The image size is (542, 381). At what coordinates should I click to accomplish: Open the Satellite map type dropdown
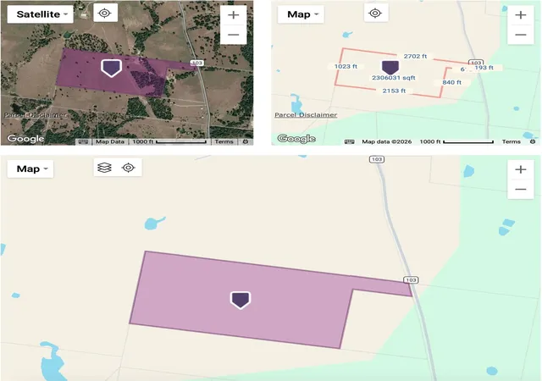[40, 14]
